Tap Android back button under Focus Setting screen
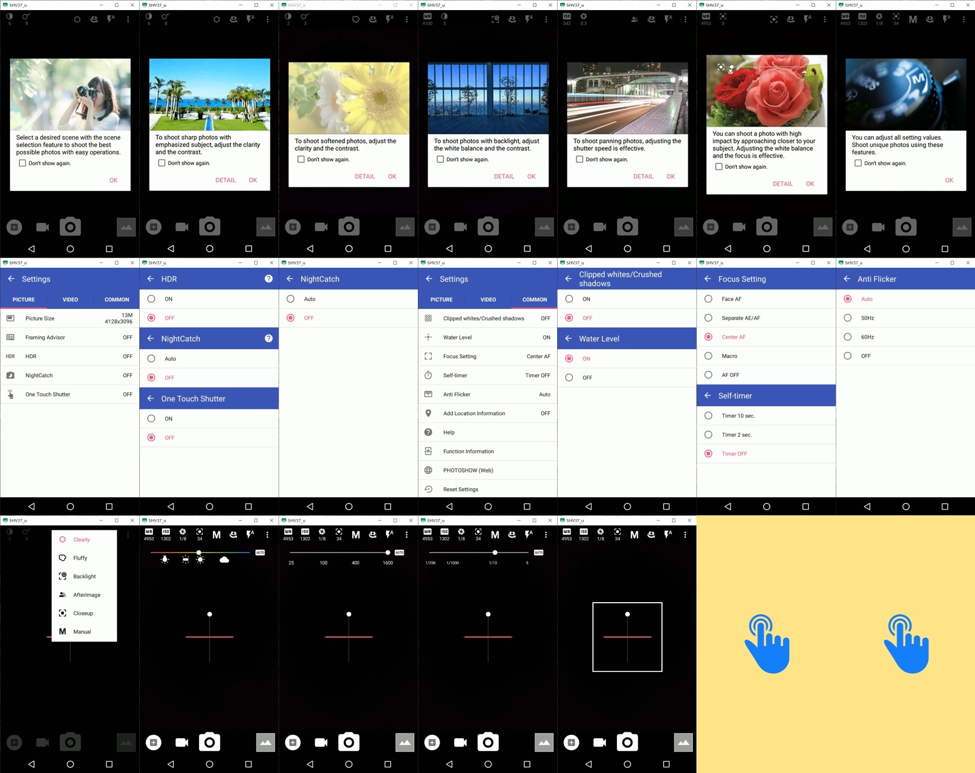 coord(728,506)
